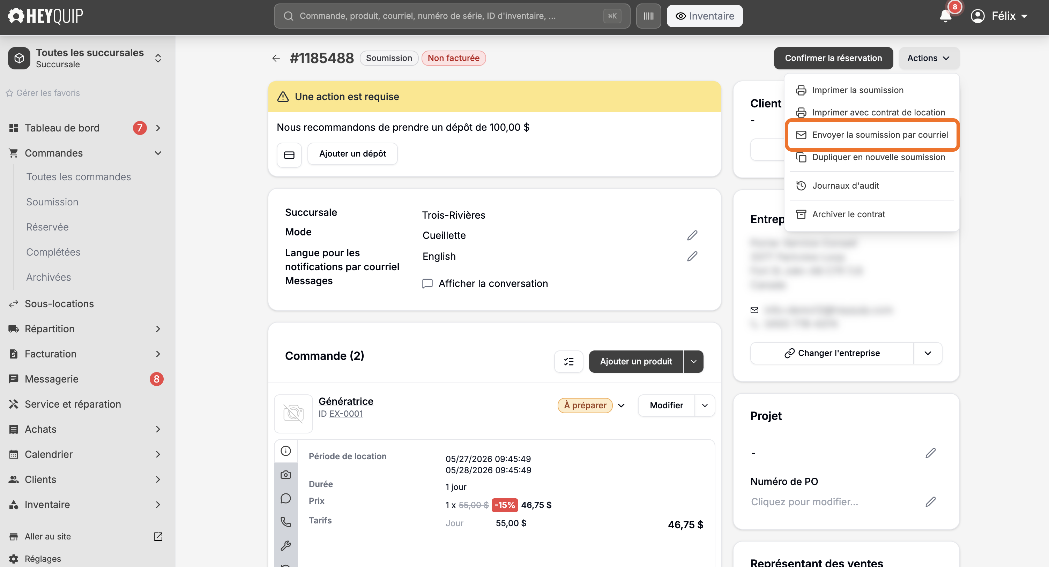This screenshot has height=567, width=1049.
Task: Choose Imprimer avec contrat de location
Action: tap(871, 112)
